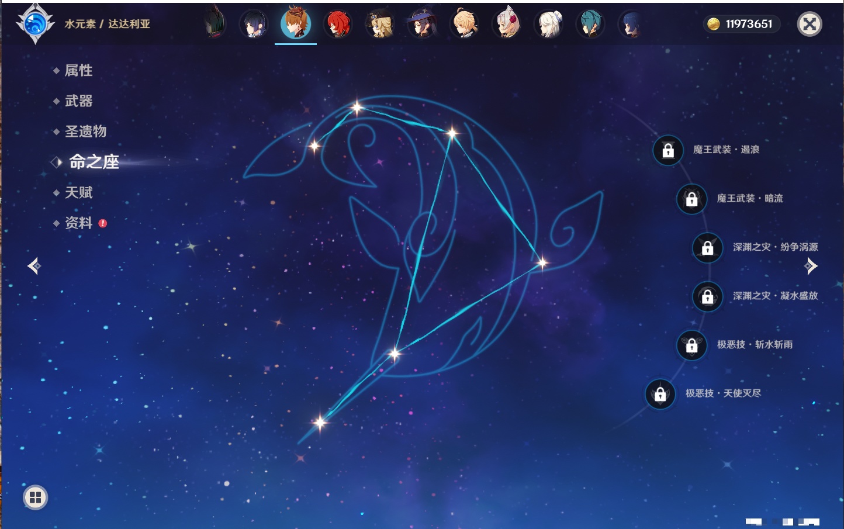
Task: Click the lock icon for 深渊之灾・凝水盛放
Action: click(707, 296)
